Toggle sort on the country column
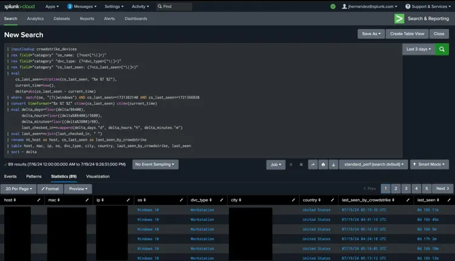The width and height of the screenshot is (455, 261). [x=311, y=200]
